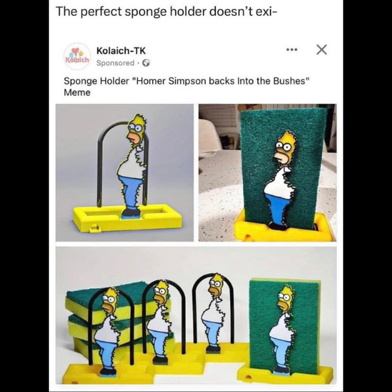Open the Kolaich-TK page name
The height and width of the screenshot is (392, 392).
(x=121, y=51)
